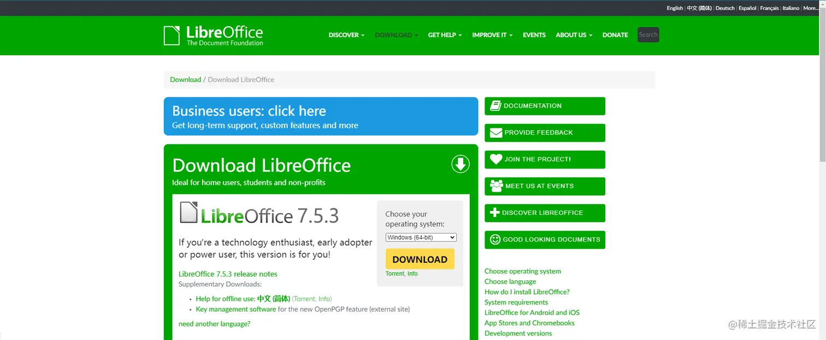The image size is (826, 340).
Task: Click the people icon beside Meet Us at Events
Action: (x=497, y=186)
